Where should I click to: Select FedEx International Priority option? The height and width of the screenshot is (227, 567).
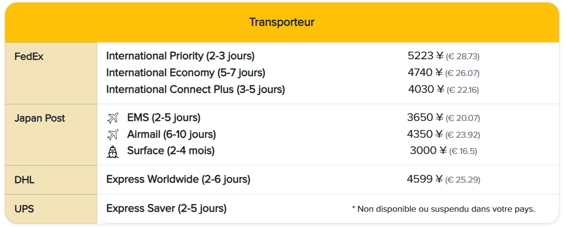click(180, 56)
